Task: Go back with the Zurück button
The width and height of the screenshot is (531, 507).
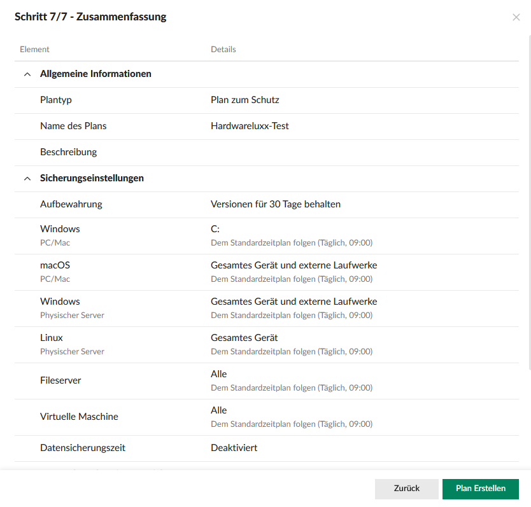Action: point(406,489)
